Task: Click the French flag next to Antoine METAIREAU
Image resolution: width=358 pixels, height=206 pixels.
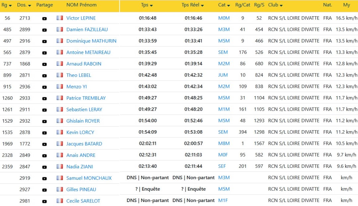Action: click(x=60, y=52)
